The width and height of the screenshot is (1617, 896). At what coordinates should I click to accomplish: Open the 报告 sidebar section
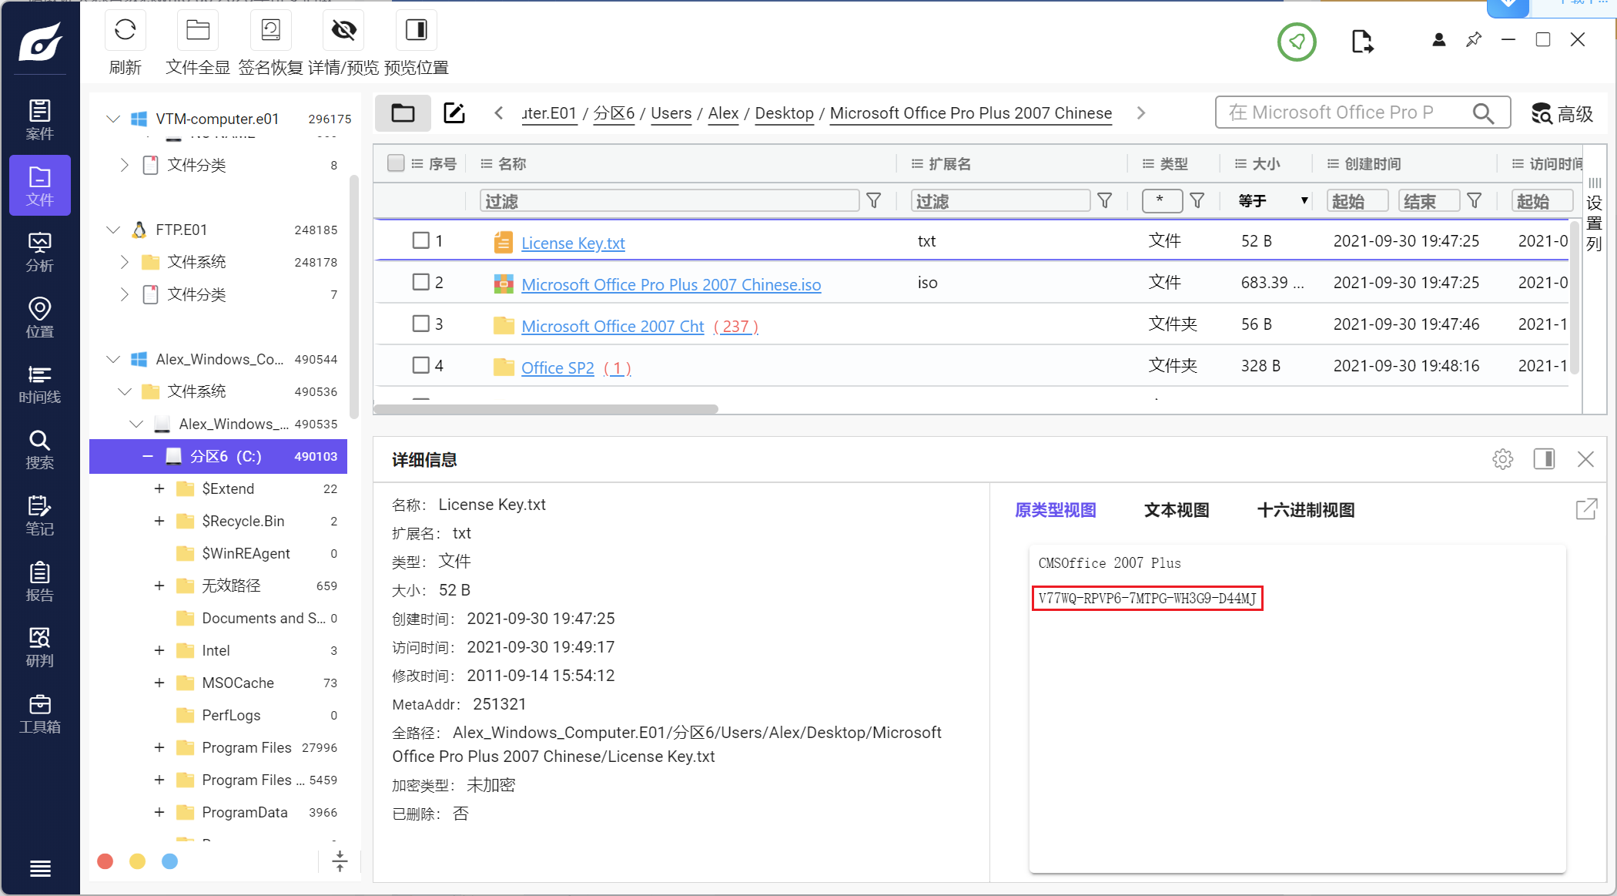40,582
